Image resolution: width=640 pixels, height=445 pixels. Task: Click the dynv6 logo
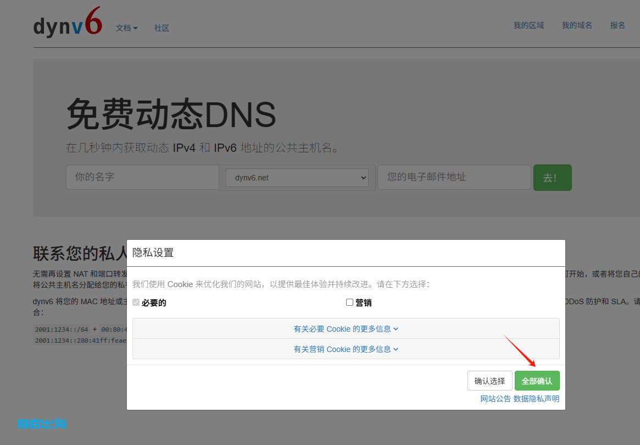68,24
